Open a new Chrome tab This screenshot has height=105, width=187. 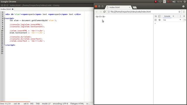point(135,7)
